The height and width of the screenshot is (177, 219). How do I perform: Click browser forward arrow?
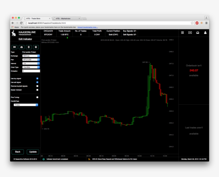pos(17,23)
